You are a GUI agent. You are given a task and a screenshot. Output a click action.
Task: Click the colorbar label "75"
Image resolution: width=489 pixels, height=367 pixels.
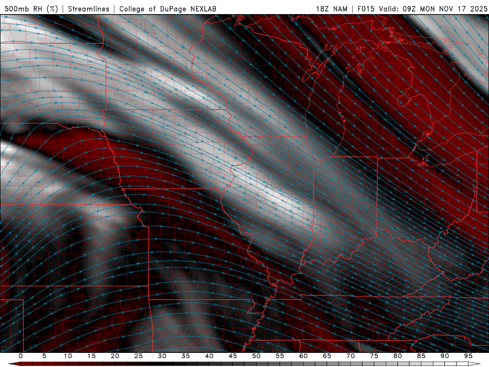(374, 356)
